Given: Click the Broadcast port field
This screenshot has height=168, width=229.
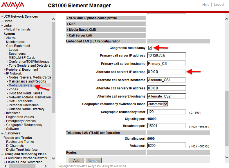Looking at the screenshot, I should coord(167,126).
